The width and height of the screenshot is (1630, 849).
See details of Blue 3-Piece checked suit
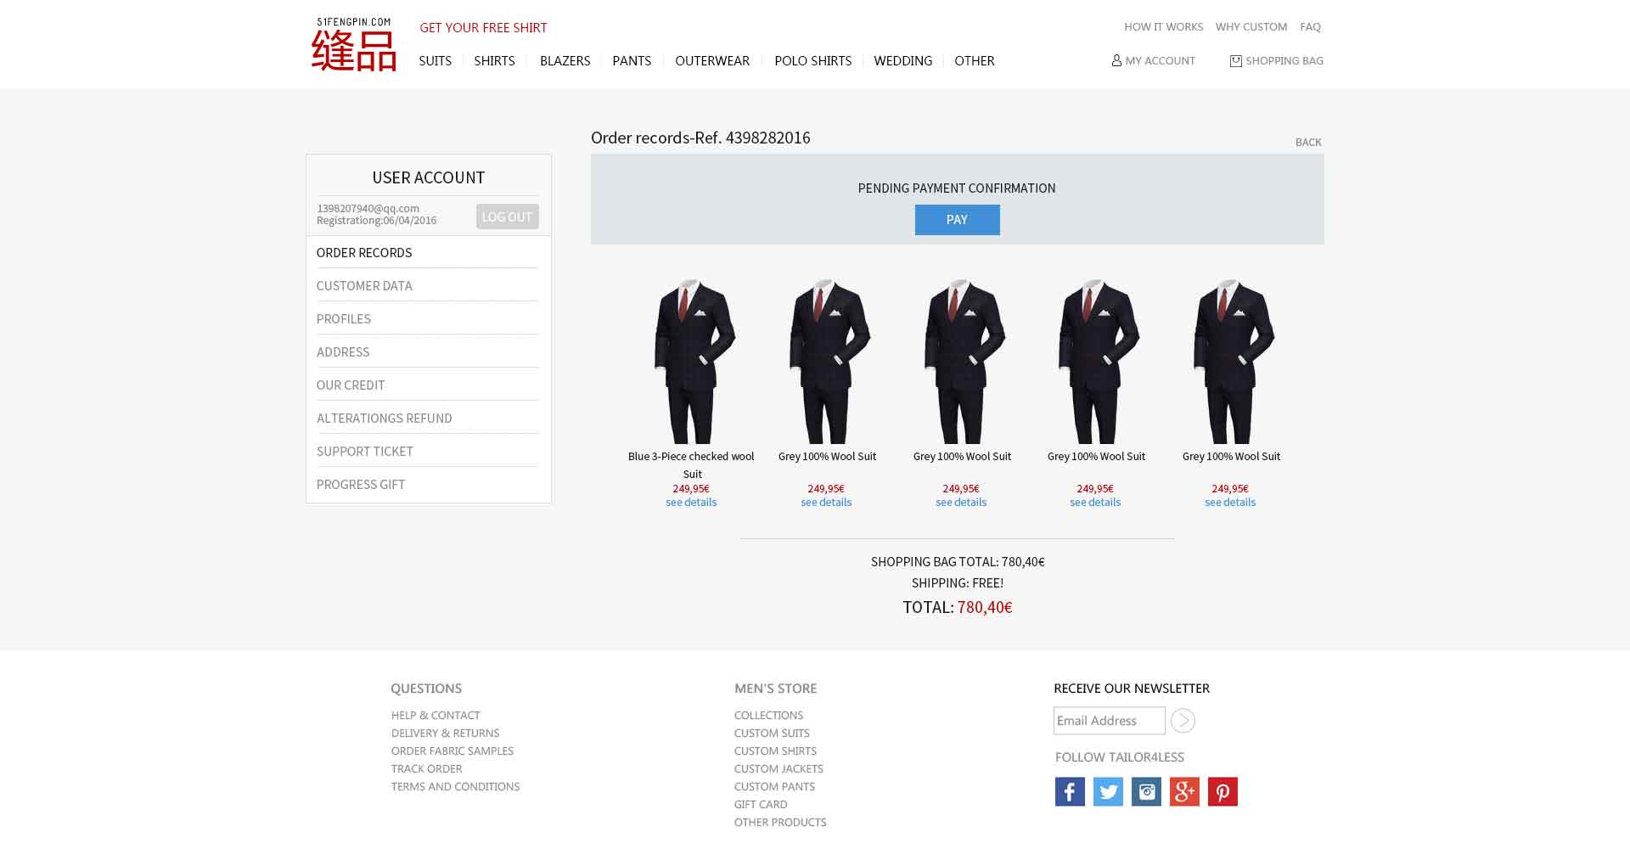pyautogui.click(x=691, y=503)
